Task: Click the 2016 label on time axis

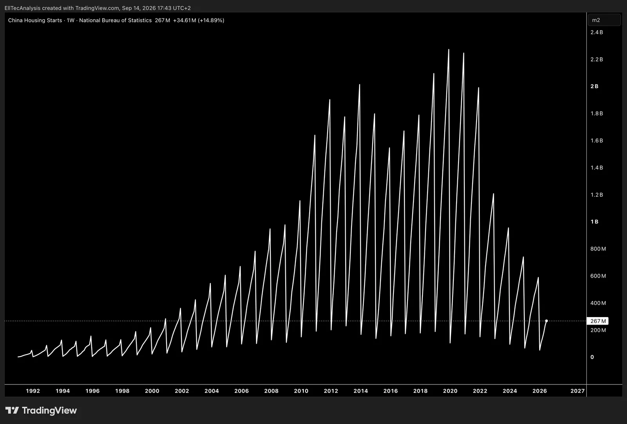Action: [391, 391]
